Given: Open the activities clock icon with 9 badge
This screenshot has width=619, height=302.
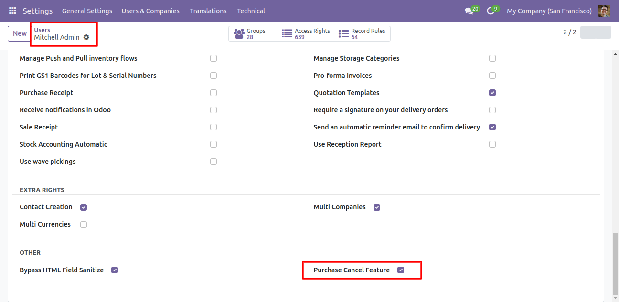Looking at the screenshot, I should tap(491, 11).
